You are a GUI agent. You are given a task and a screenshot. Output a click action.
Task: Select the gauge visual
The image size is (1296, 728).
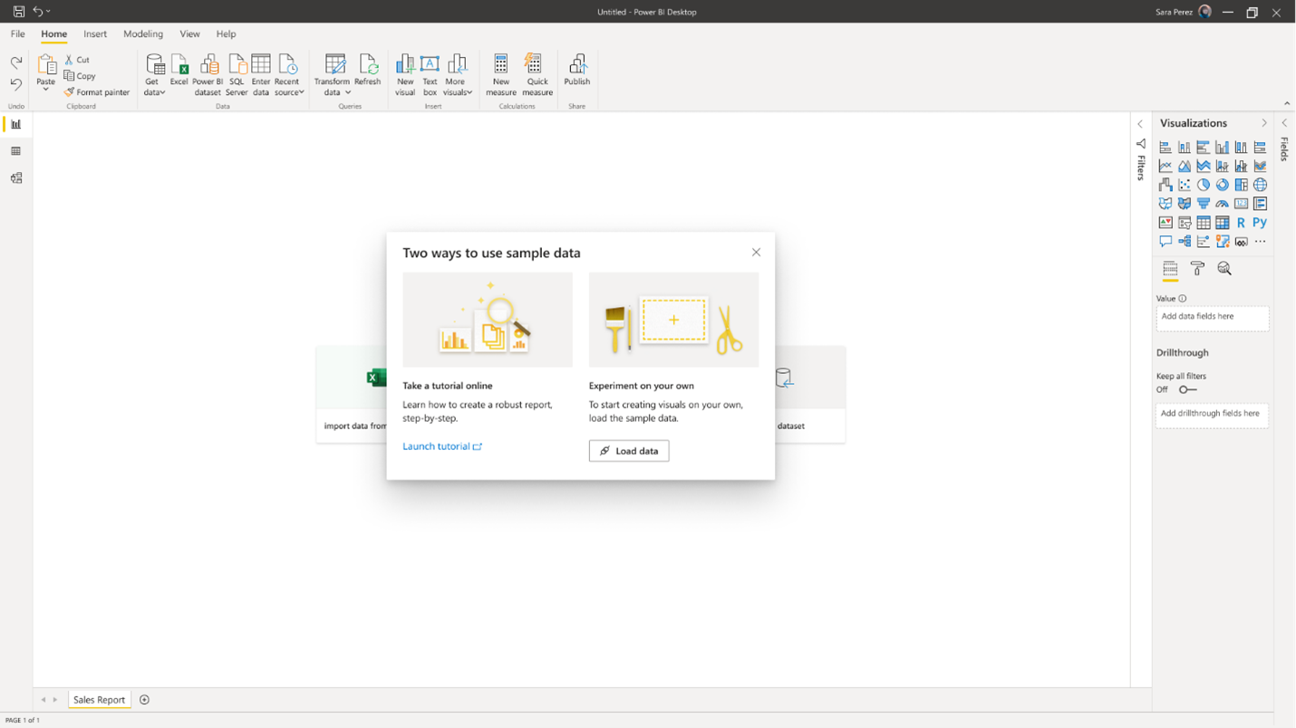coord(1223,204)
